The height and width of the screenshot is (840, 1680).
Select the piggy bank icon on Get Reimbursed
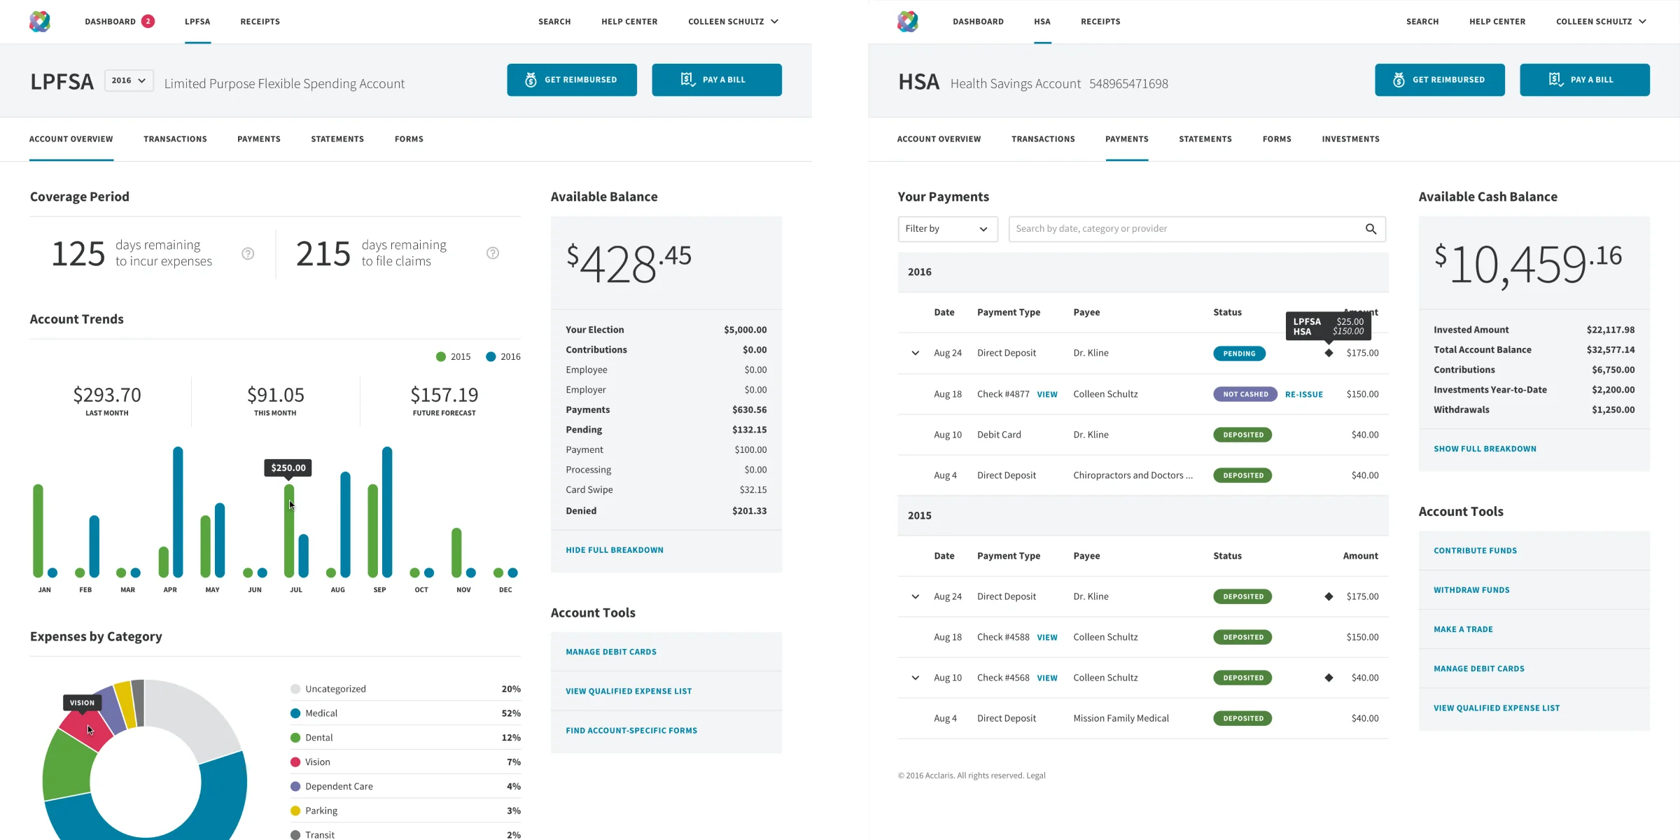point(531,79)
